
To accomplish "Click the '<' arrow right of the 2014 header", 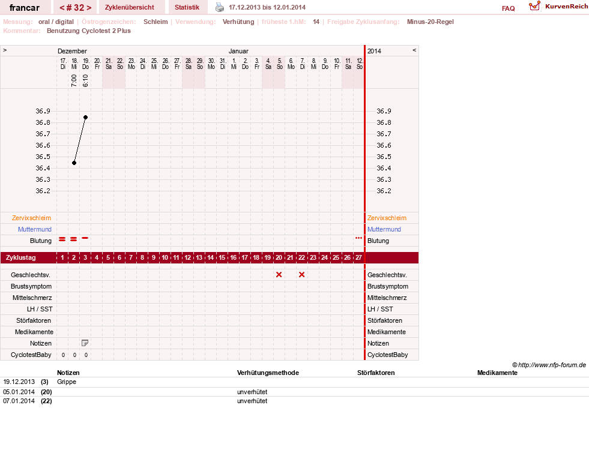I will coord(414,50).
